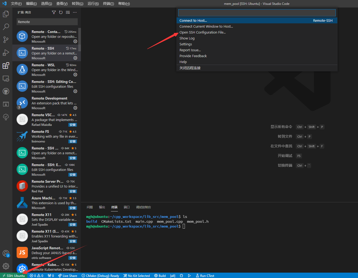Open the 查看(V) menu
Screen dimensions: 358x278
pos(62,3)
